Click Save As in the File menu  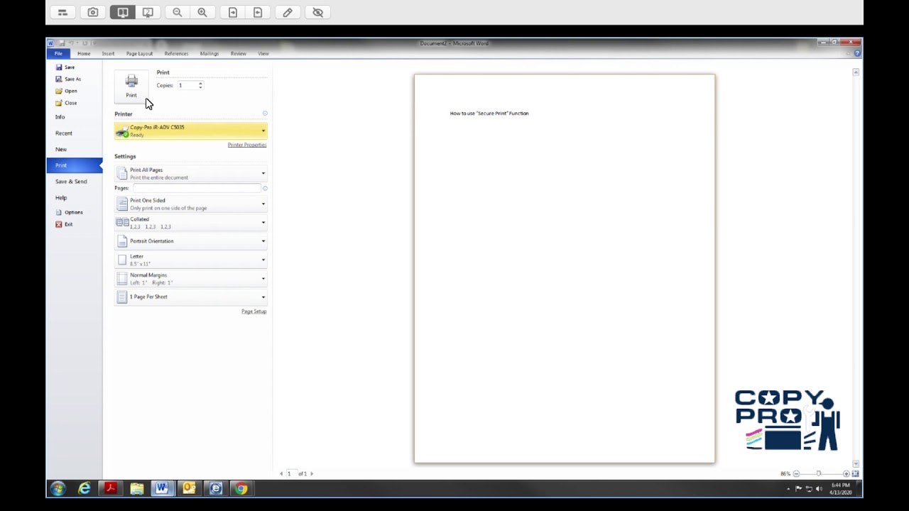(x=68, y=79)
